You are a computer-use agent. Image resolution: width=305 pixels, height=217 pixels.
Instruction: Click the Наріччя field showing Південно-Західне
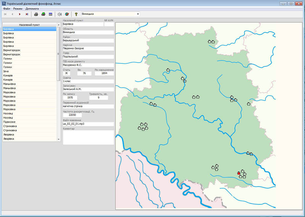(x=88, y=48)
